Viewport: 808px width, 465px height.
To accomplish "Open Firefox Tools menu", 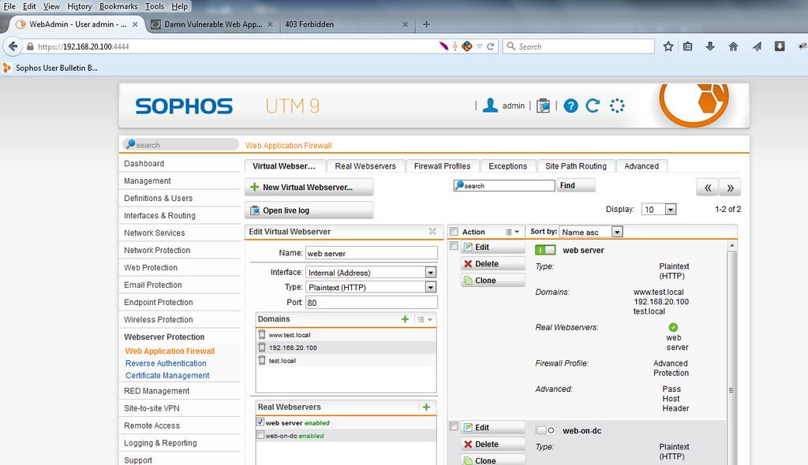I will click(154, 6).
